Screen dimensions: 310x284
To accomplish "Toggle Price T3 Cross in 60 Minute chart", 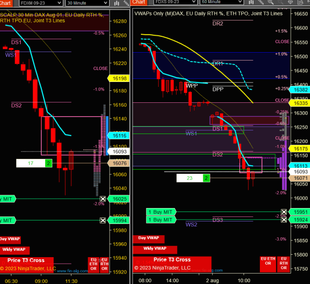I will [x=172, y=264].
